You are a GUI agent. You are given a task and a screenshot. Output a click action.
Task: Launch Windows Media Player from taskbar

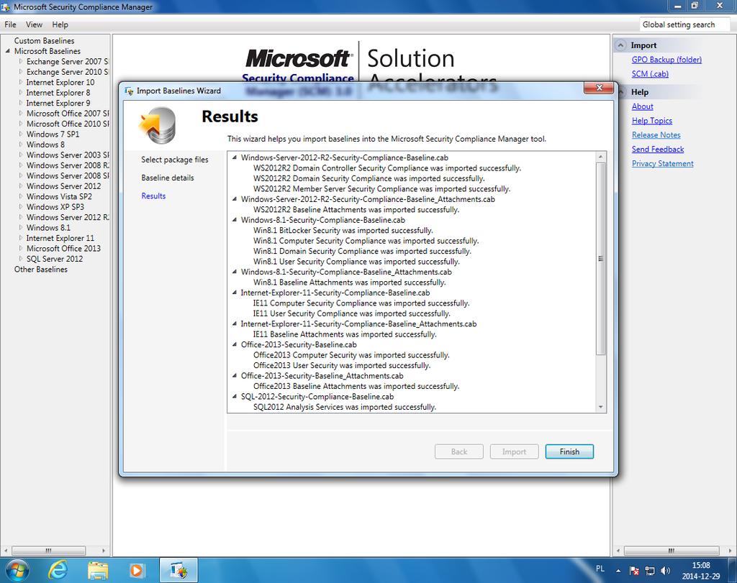[137, 570]
